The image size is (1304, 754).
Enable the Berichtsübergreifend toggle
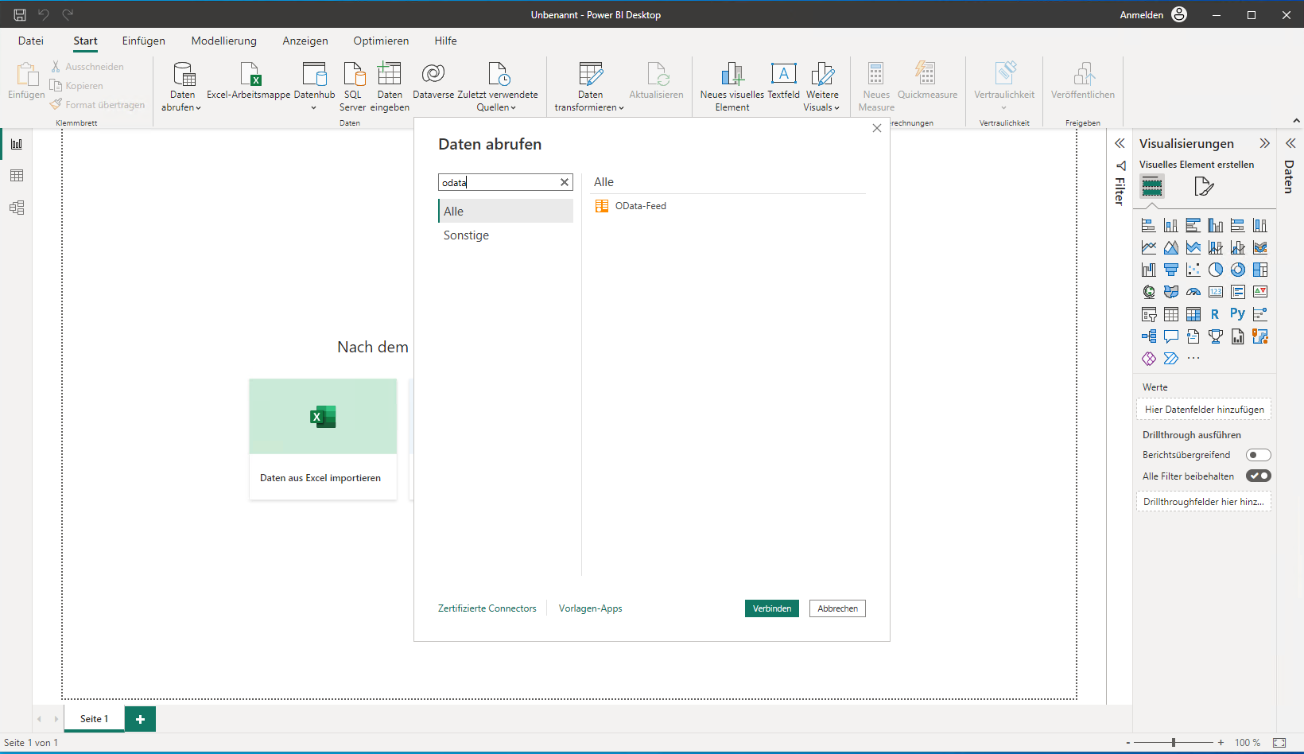pos(1258,455)
